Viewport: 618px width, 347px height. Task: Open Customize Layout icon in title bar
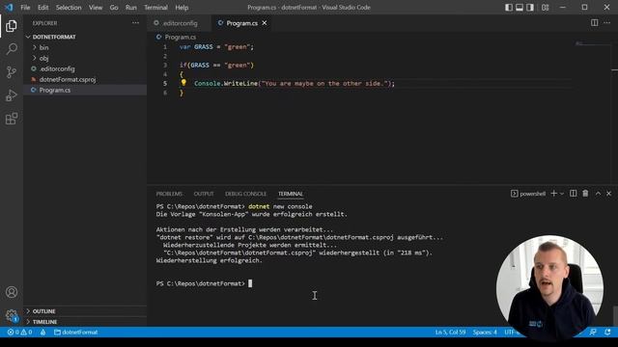pyautogui.click(x=545, y=7)
